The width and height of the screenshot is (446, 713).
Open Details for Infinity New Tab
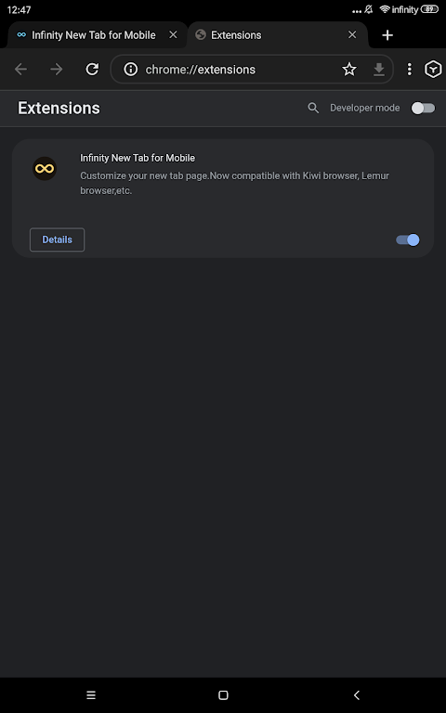(57, 240)
